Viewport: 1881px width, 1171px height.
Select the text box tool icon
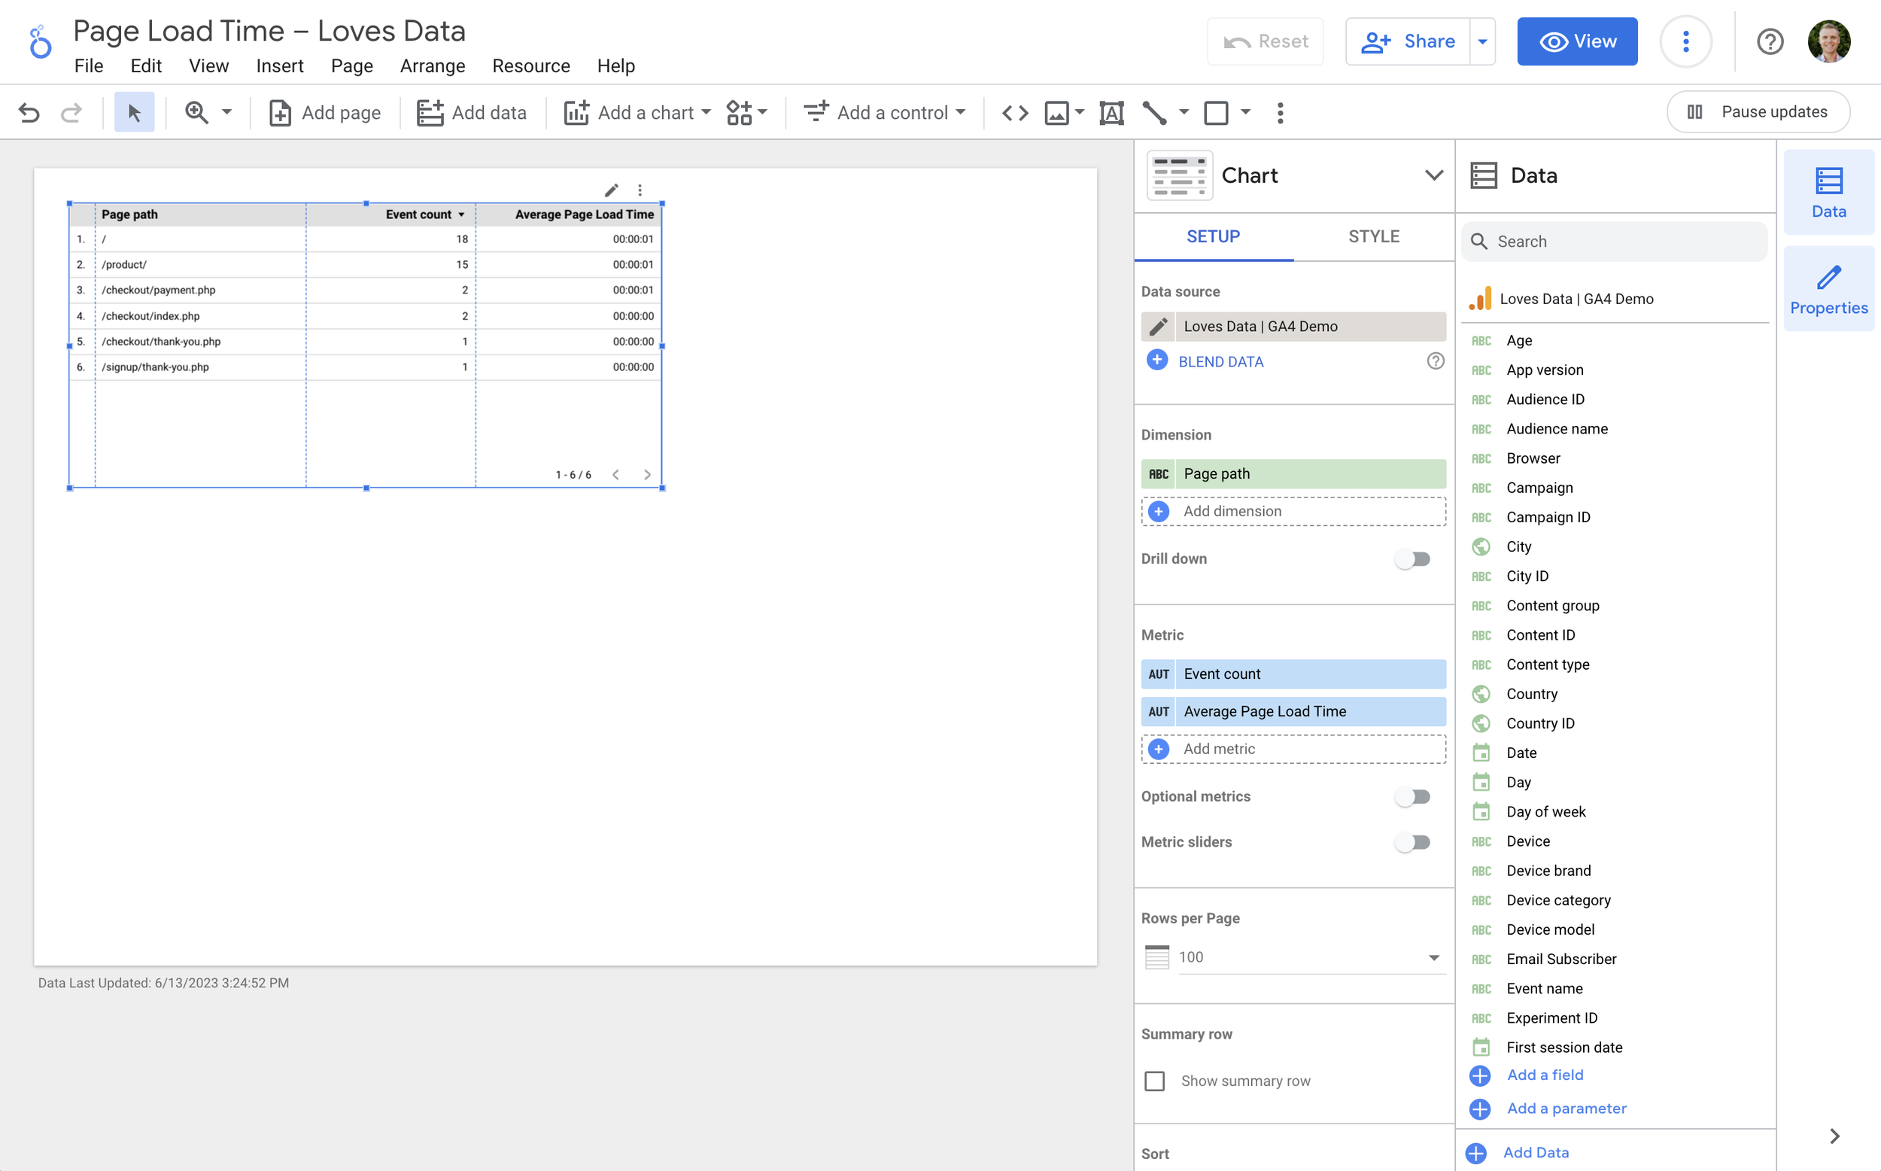click(x=1111, y=113)
